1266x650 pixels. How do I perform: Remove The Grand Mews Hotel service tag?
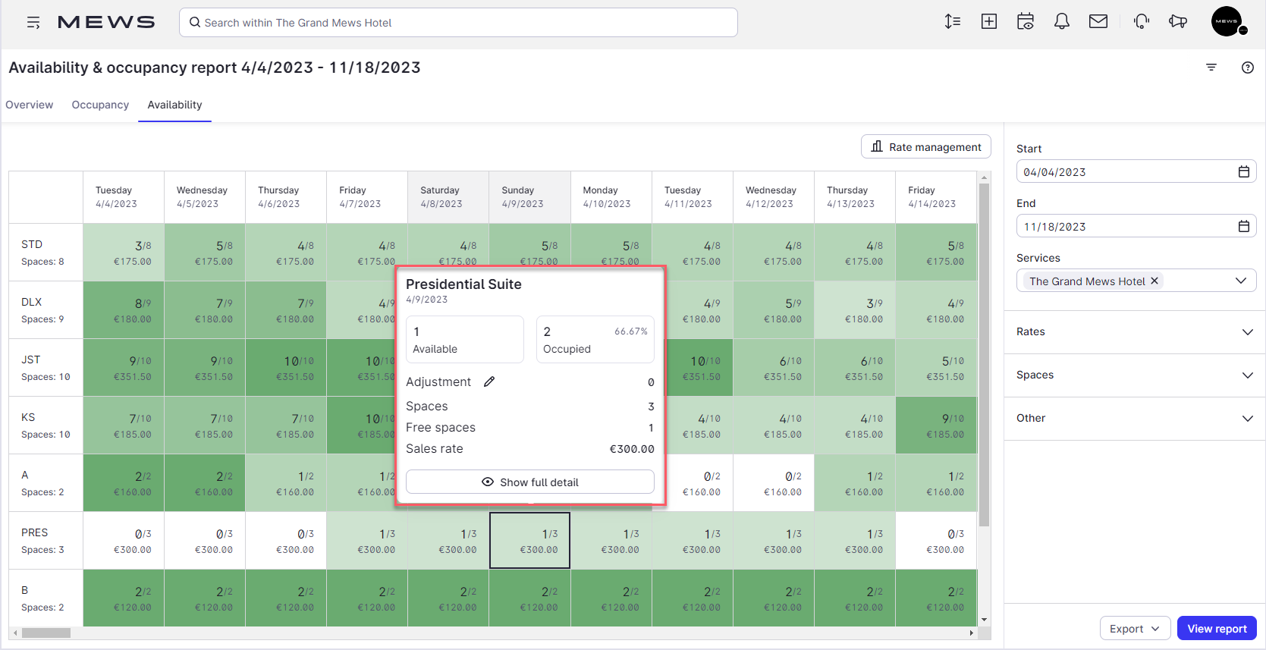pyautogui.click(x=1154, y=281)
